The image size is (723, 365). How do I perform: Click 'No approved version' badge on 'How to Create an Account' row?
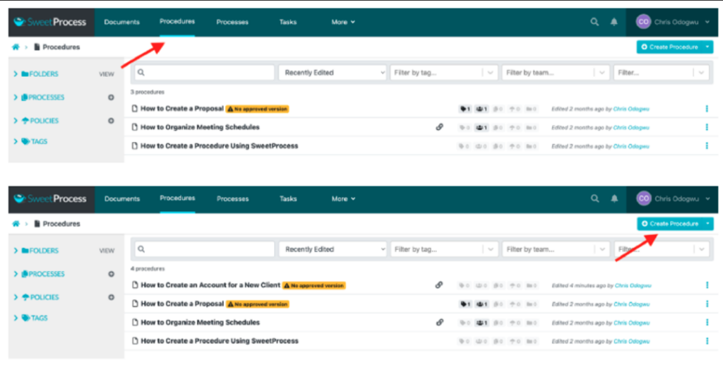pos(313,285)
